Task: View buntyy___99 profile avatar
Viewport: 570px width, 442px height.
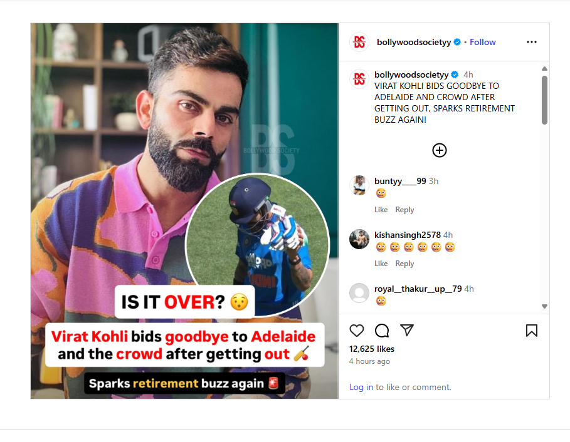Action: pyautogui.click(x=359, y=185)
